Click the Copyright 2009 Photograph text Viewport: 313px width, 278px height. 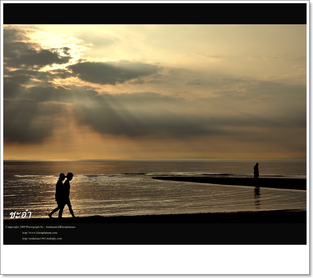(x=20, y=227)
